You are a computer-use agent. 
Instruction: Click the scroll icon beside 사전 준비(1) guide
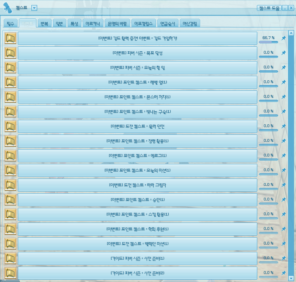pyautogui.click(x=10, y=258)
